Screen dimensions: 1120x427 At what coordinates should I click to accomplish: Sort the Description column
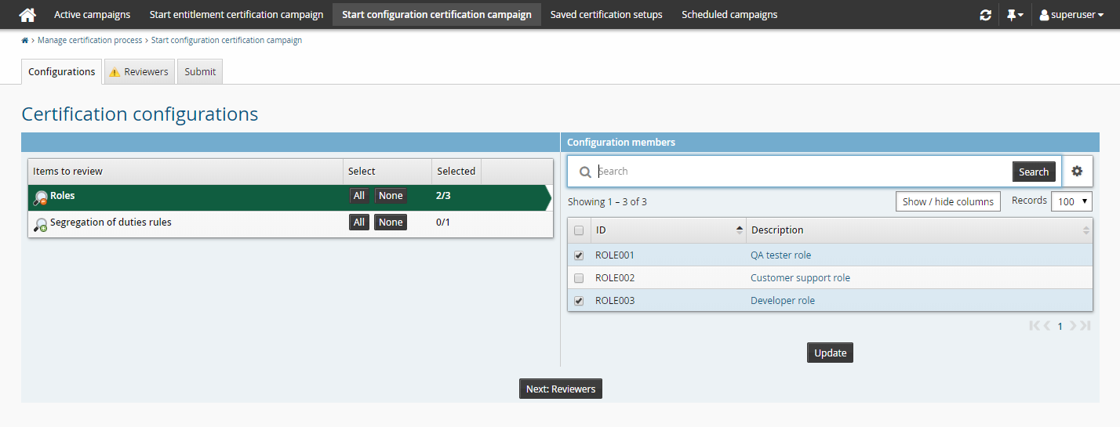click(1085, 230)
